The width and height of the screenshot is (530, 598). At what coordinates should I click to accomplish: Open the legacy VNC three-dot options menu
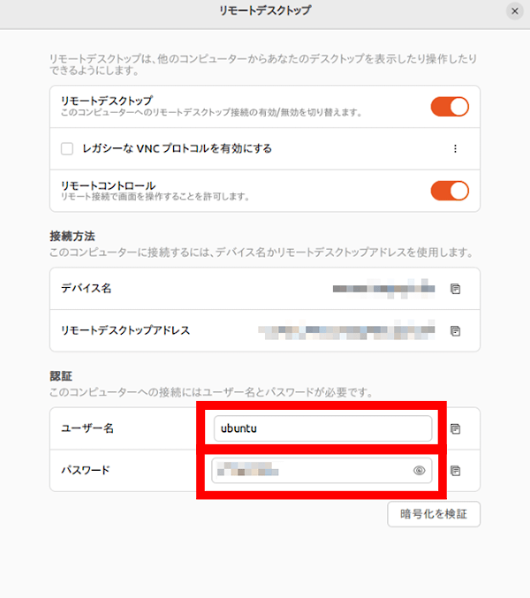[x=456, y=148]
